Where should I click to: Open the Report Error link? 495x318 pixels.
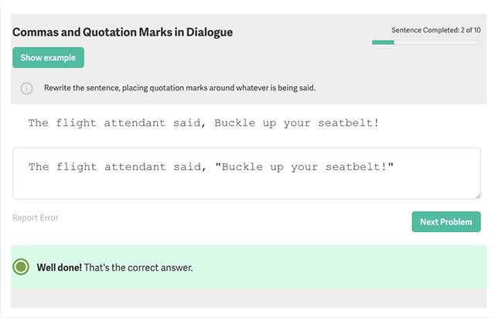click(35, 218)
